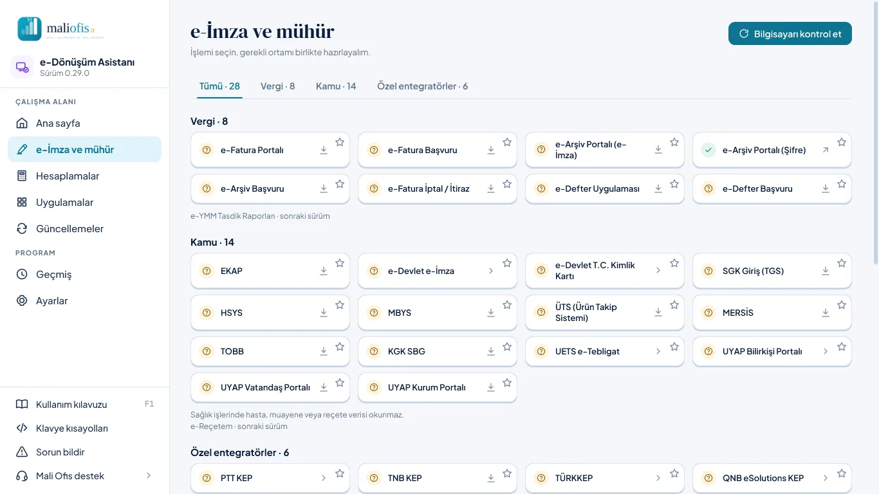The height and width of the screenshot is (494, 879).
Task: Click the download icon on e-Defter Uygulaması card
Action: (658, 188)
